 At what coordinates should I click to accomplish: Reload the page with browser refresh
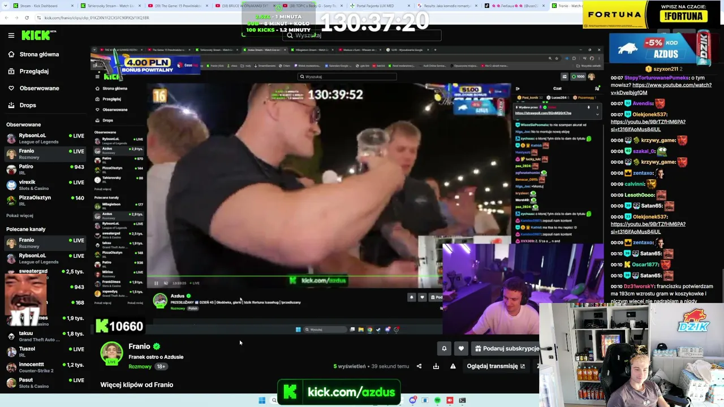tap(27, 18)
